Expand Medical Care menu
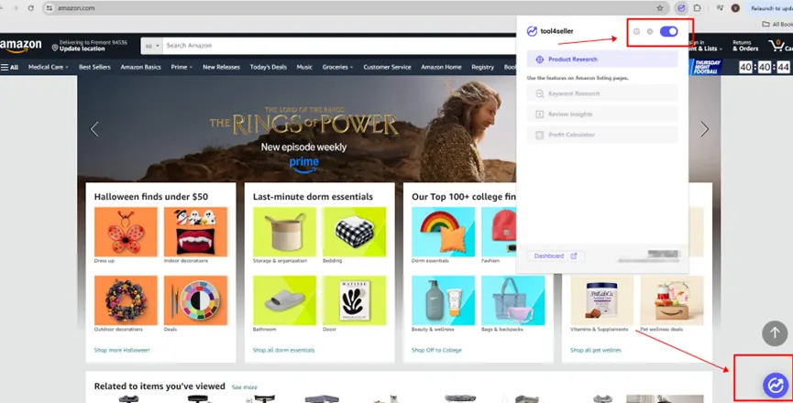The image size is (793, 403). 48,67
